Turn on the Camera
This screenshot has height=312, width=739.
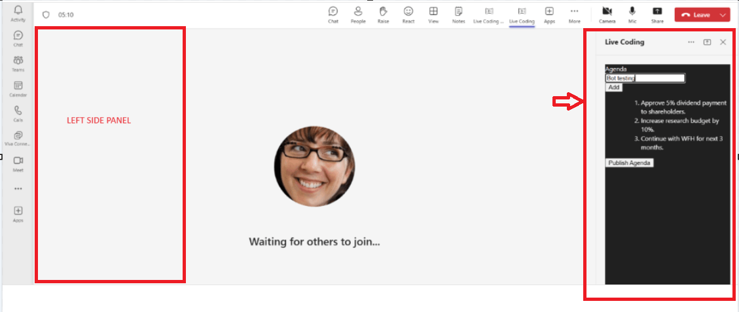[x=607, y=14]
